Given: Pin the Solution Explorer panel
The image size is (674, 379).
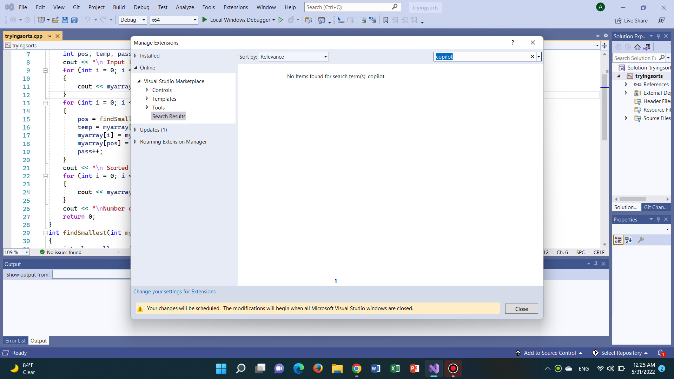Looking at the screenshot, I should 658,36.
